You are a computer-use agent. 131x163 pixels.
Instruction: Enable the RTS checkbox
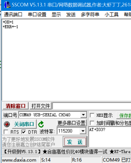click(x=6, y=132)
